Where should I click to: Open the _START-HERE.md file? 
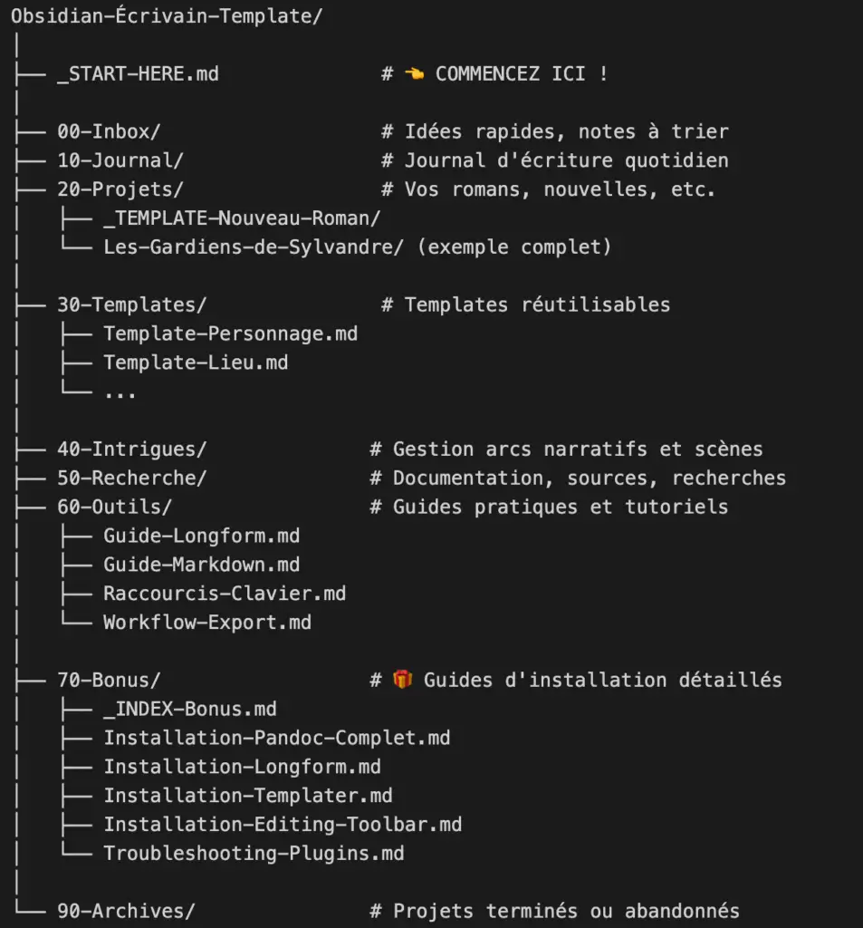pyautogui.click(x=138, y=73)
